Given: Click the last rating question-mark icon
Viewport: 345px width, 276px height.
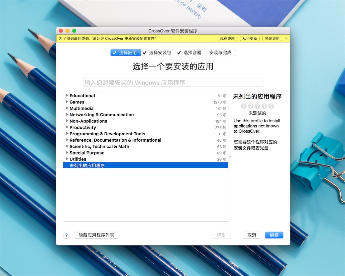Looking at the screenshot, I should pyautogui.click(x=271, y=106).
